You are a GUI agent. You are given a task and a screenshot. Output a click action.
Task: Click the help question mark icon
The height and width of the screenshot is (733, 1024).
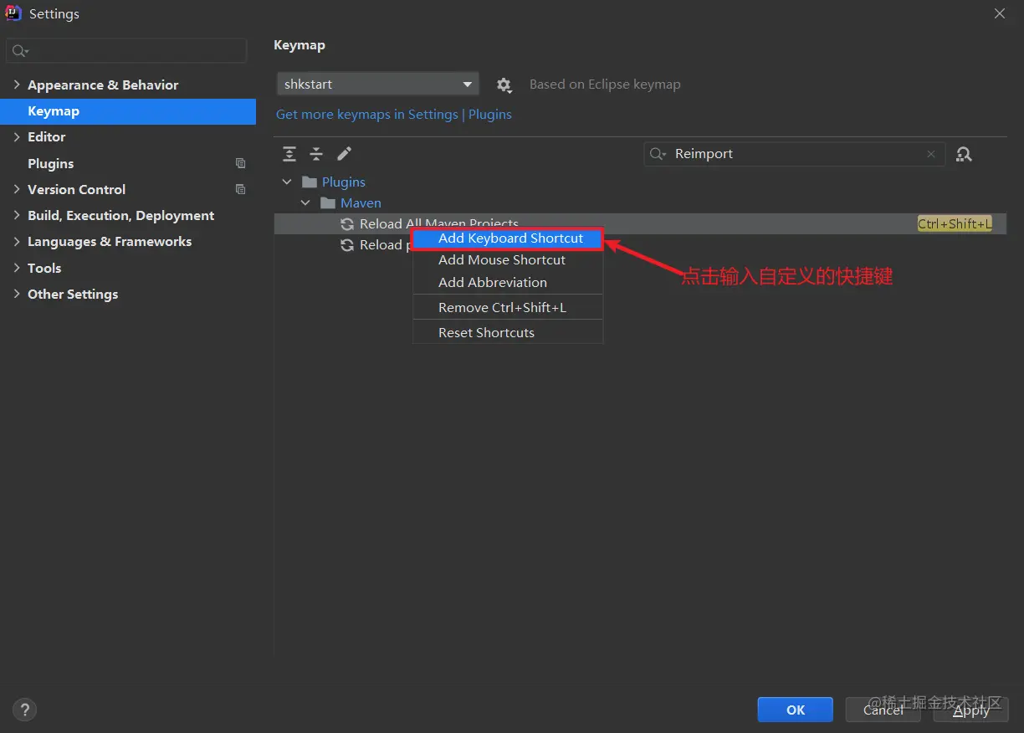tap(24, 710)
